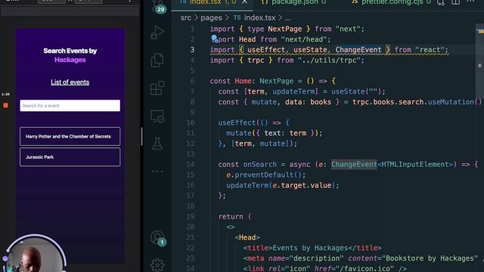Show additional views ellipsis in activity bar
Image resolution: width=484 pixels, height=272 pixels.
click(x=157, y=172)
